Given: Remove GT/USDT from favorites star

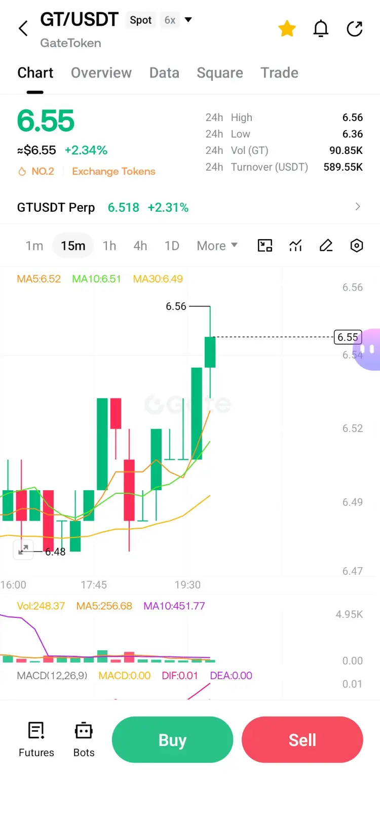Looking at the screenshot, I should (287, 29).
